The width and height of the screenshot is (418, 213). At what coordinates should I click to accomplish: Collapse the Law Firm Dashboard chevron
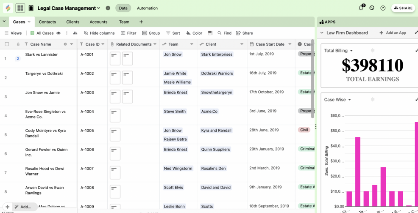click(x=322, y=33)
